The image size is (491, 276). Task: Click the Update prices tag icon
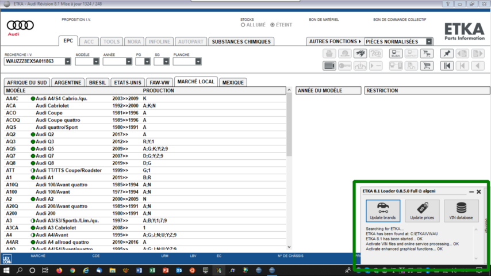pos(422,210)
